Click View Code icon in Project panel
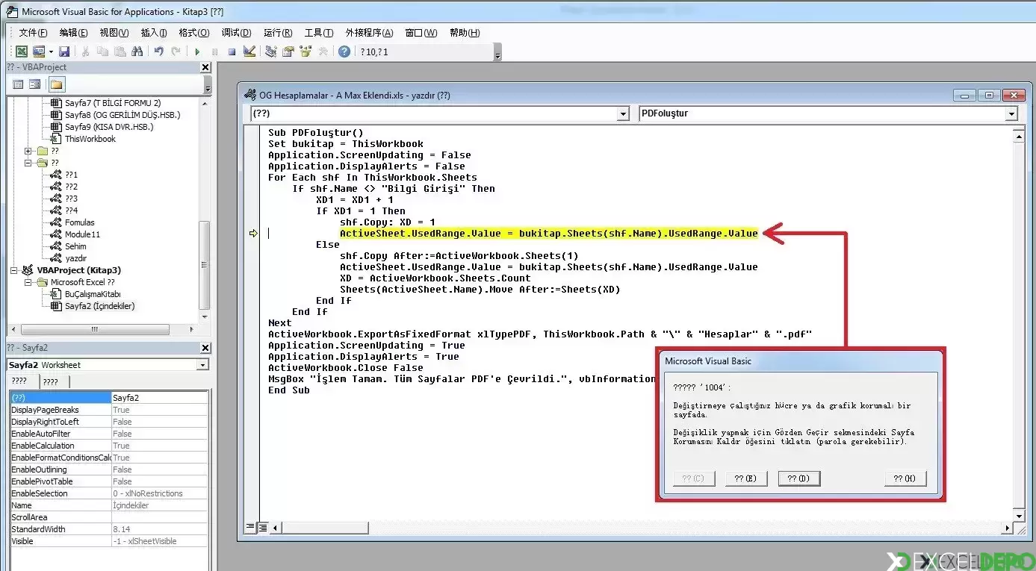The width and height of the screenshot is (1036, 571). pos(19,84)
